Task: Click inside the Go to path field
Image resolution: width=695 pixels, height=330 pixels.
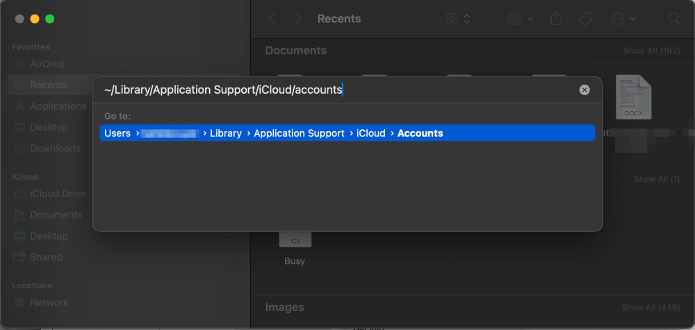Action: pyautogui.click(x=334, y=90)
